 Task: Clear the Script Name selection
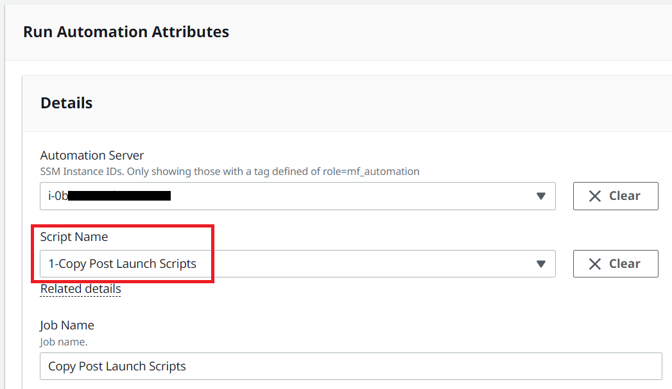point(616,263)
